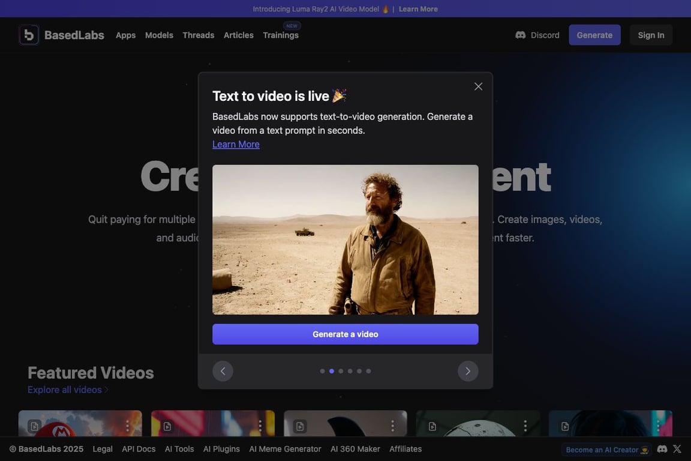Click file icon on fourth video card
The height and width of the screenshot is (461, 691).
(x=432, y=426)
